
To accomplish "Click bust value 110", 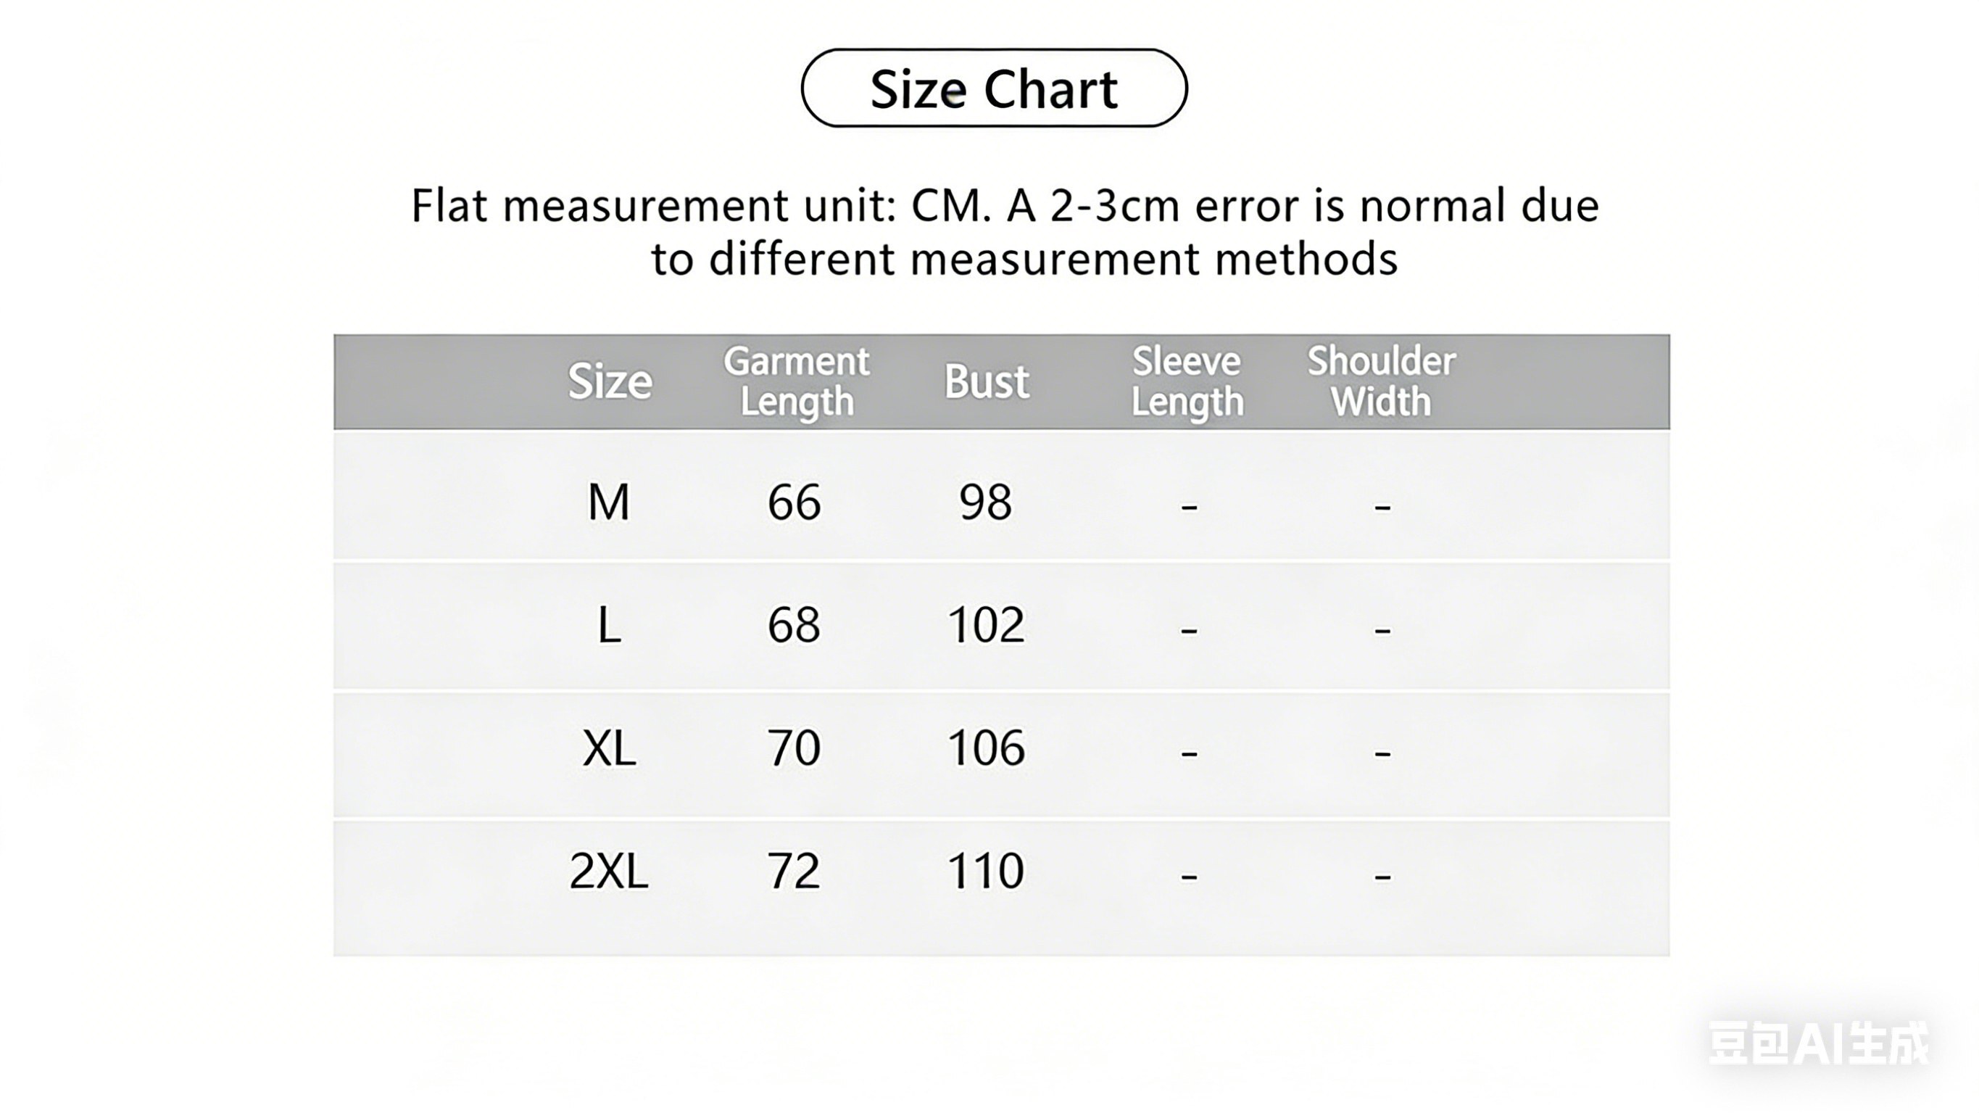I will point(986,871).
